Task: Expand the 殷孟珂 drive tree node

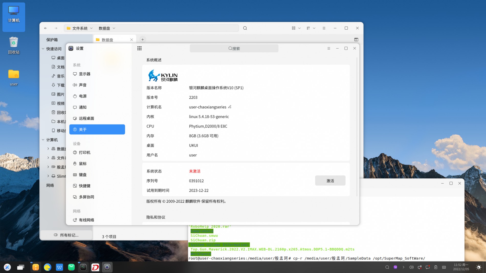Action: pyautogui.click(x=48, y=167)
